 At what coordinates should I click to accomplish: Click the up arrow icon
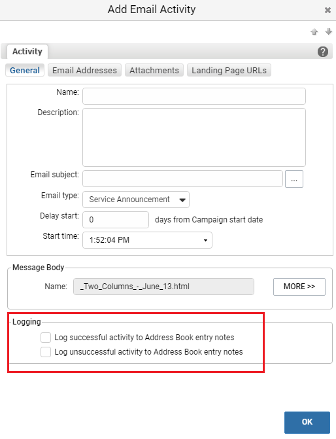(314, 31)
